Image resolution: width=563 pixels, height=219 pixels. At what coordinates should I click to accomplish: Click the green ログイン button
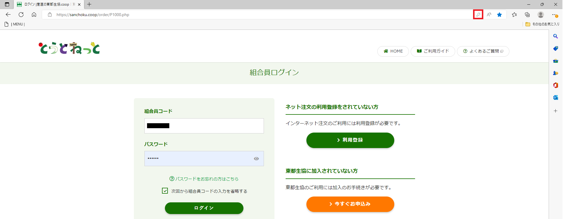[x=204, y=208]
